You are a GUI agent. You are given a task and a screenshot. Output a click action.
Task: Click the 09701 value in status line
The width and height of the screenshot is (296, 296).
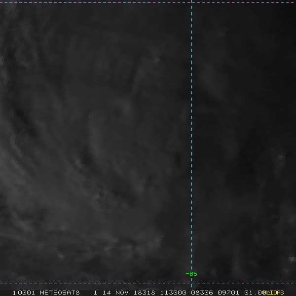point(228,293)
